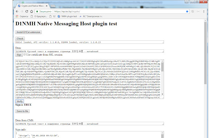The image size is (221, 138).
Task: Open a new tab button
Action: point(53,6)
